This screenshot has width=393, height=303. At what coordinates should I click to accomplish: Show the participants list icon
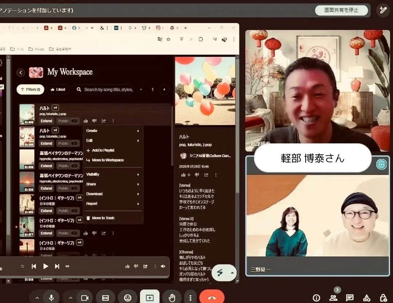pyautogui.click(x=333, y=298)
